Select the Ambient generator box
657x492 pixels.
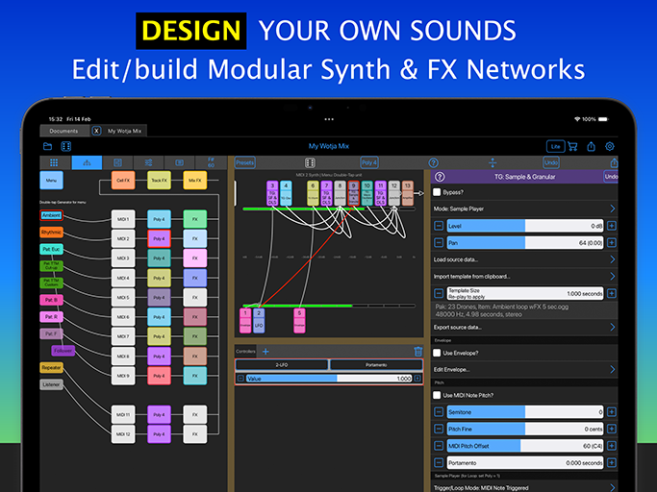click(x=51, y=215)
